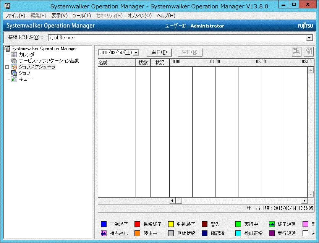This screenshot has width=319, height=243.
Task: Open the 接続ホスト名 dropdown list
Action: click(309, 38)
